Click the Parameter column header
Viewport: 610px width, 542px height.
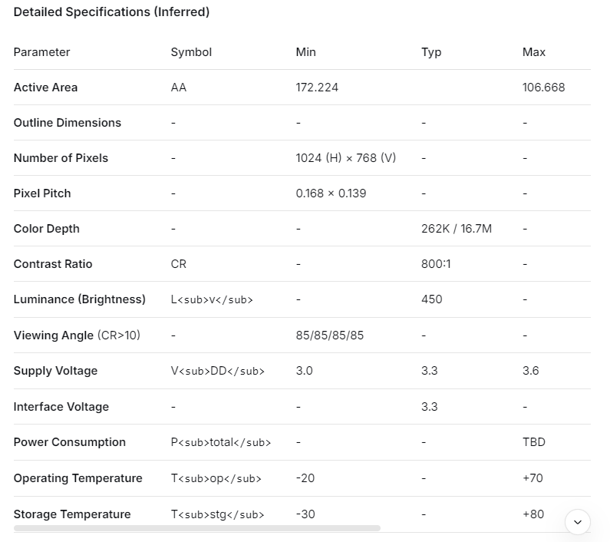point(41,52)
